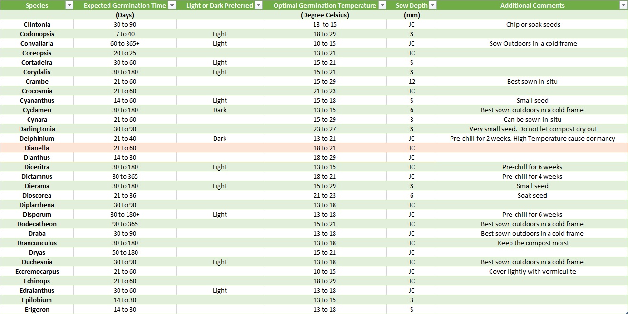Screen dimensions: 628x314
Task: Select the Cortadeira species cell
Action: [37, 62]
